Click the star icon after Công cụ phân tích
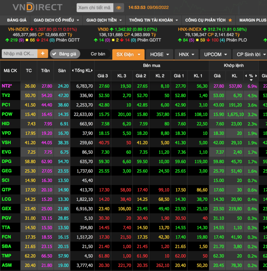 pos(230,20)
